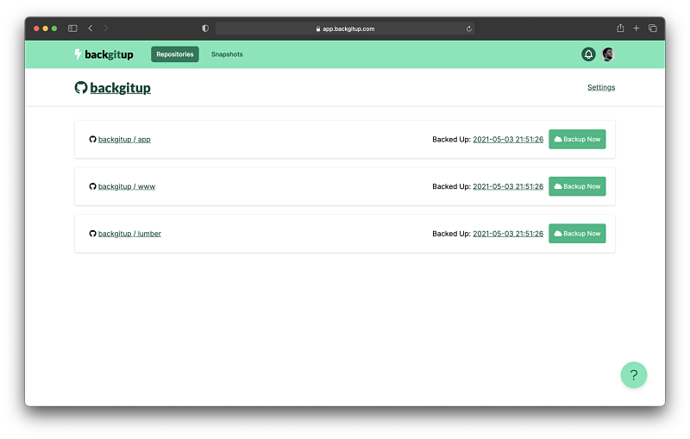Viewport: 690px width, 439px height.
Task: Show Safari tab overview icon
Action: coord(653,28)
